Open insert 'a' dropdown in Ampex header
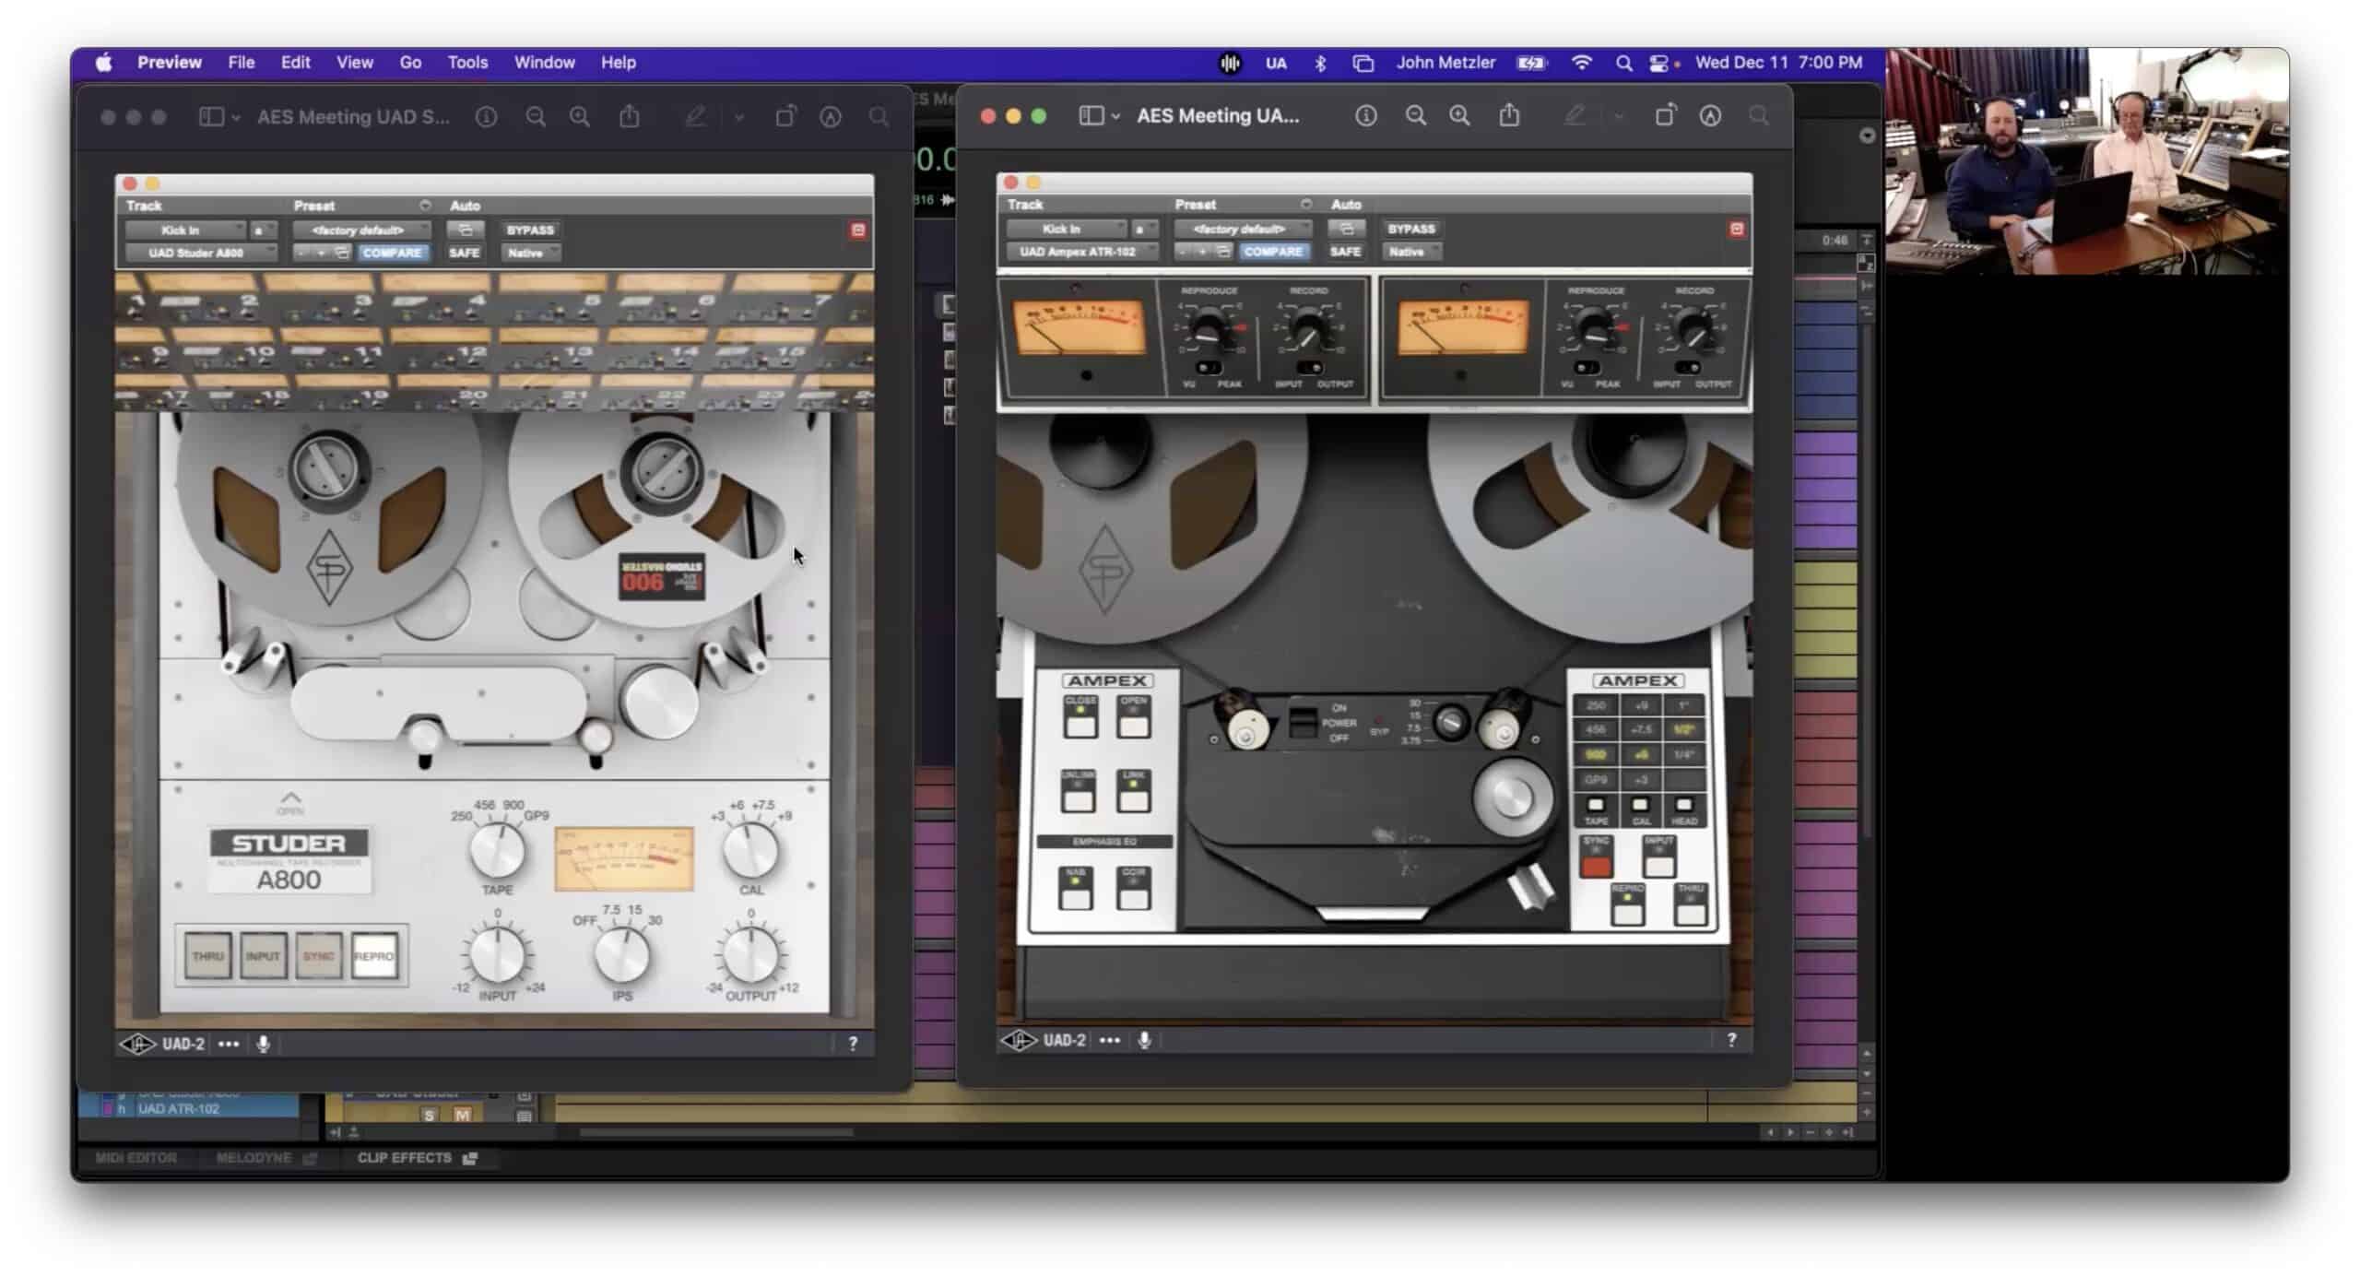 click(x=1143, y=229)
